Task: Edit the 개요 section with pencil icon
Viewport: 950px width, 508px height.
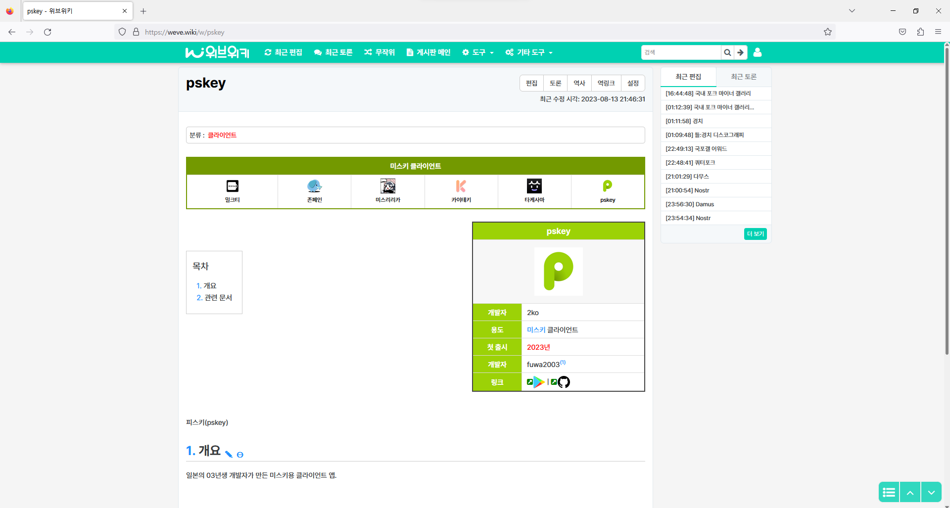Action: coord(229,454)
